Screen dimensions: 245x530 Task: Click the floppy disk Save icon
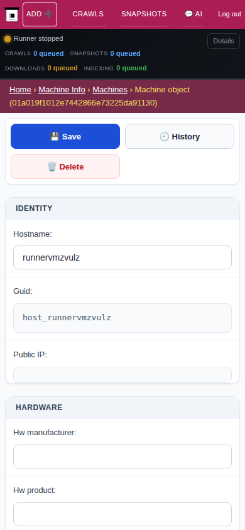[x=55, y=136]
